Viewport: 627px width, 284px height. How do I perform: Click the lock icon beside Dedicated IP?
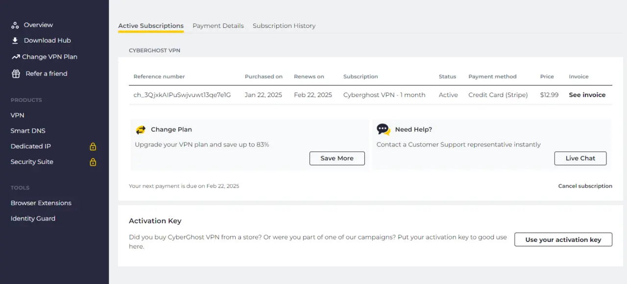pos(93,146)
